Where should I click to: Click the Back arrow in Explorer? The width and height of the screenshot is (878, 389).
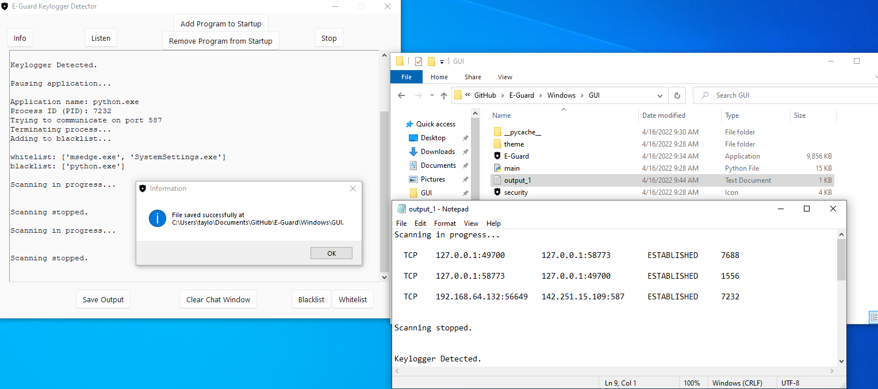[x=401, y=95]
